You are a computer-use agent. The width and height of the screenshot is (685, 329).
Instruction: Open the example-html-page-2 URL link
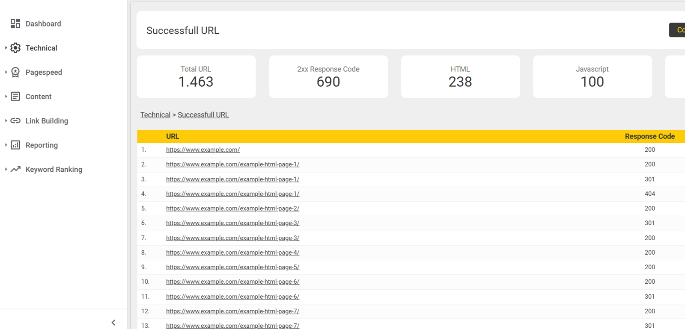(x=232, y=209)
